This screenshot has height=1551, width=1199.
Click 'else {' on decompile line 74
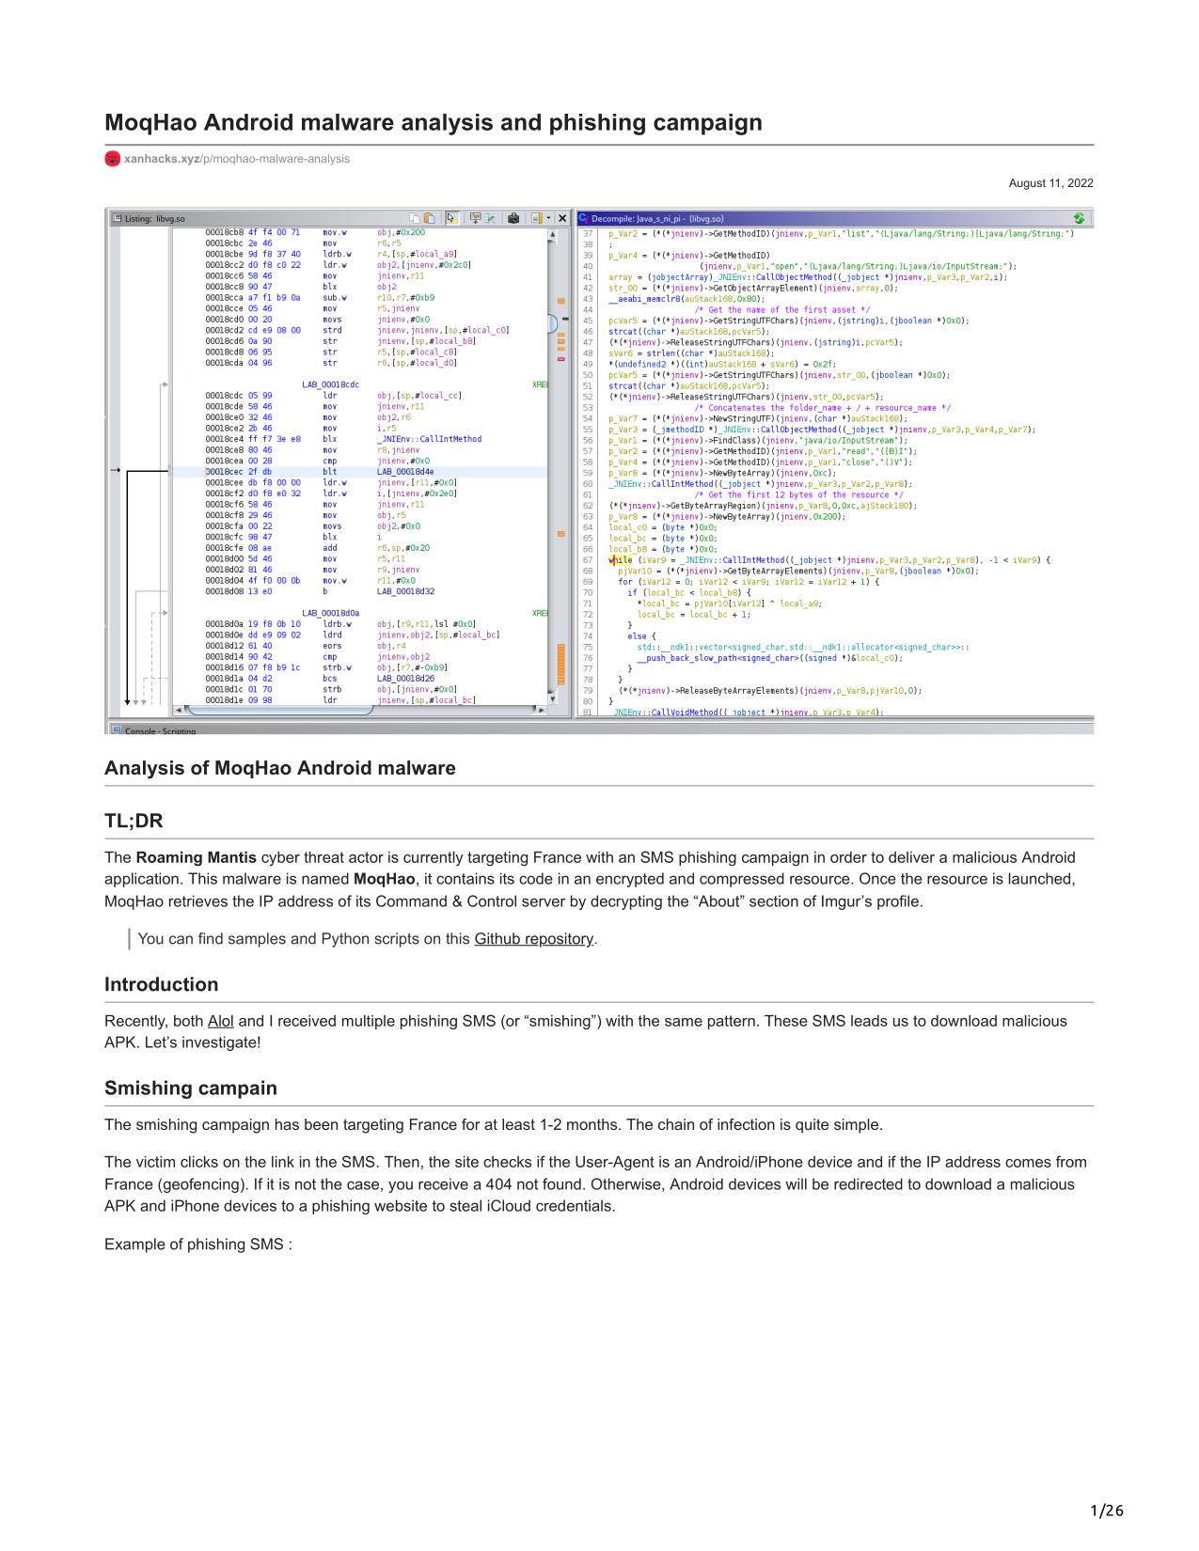(x=641, y=636)
